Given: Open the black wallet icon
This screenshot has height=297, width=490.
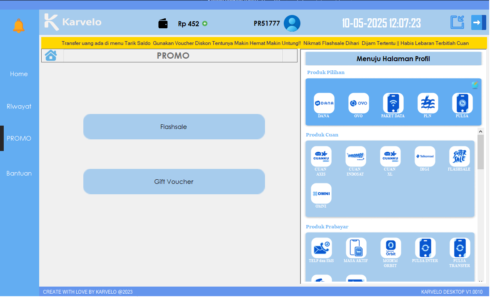Looking at the screenshot, I should coord(163,24).
